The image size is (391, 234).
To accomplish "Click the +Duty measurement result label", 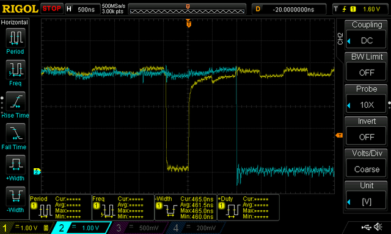I will coord(225,199).
